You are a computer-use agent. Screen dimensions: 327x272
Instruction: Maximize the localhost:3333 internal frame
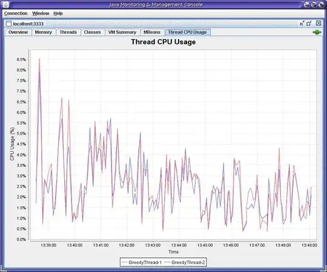click(x=309, y=24)
